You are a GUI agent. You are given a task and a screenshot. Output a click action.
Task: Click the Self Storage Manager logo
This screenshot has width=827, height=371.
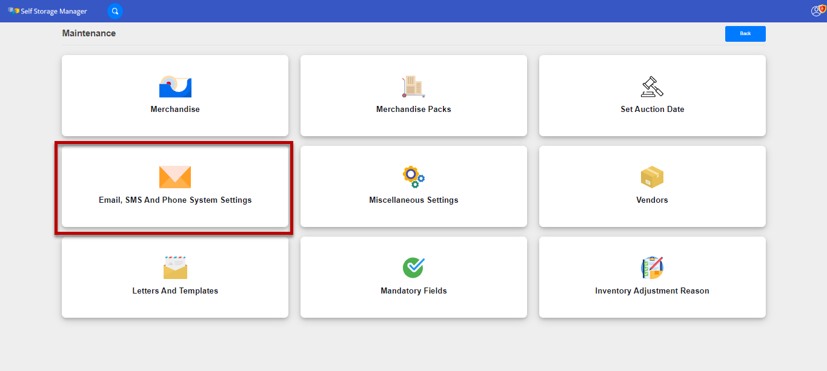tap(47, 11)
